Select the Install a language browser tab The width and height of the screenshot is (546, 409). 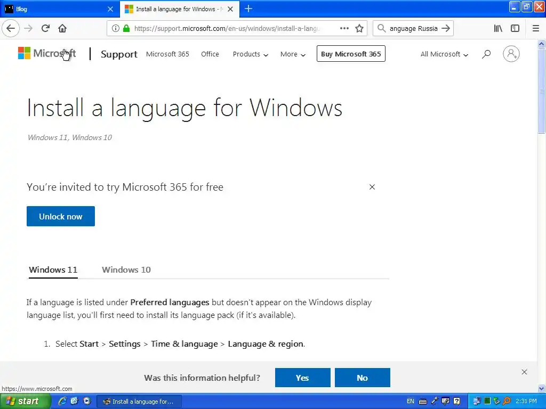click(179, 9)
